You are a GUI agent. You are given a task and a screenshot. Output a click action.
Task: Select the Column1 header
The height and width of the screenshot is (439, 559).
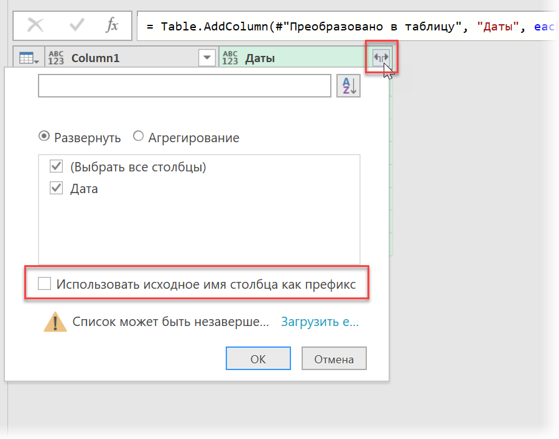[132, 58]
